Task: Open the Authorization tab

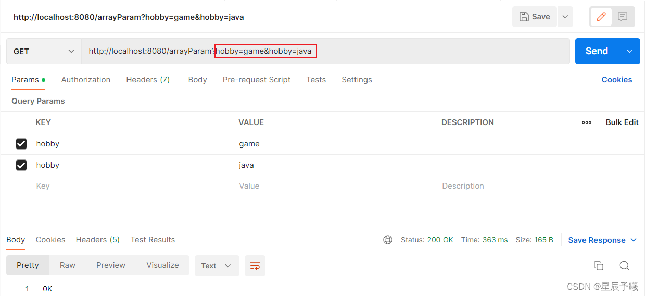Action: pyautogui.click(x=86, y=80)
